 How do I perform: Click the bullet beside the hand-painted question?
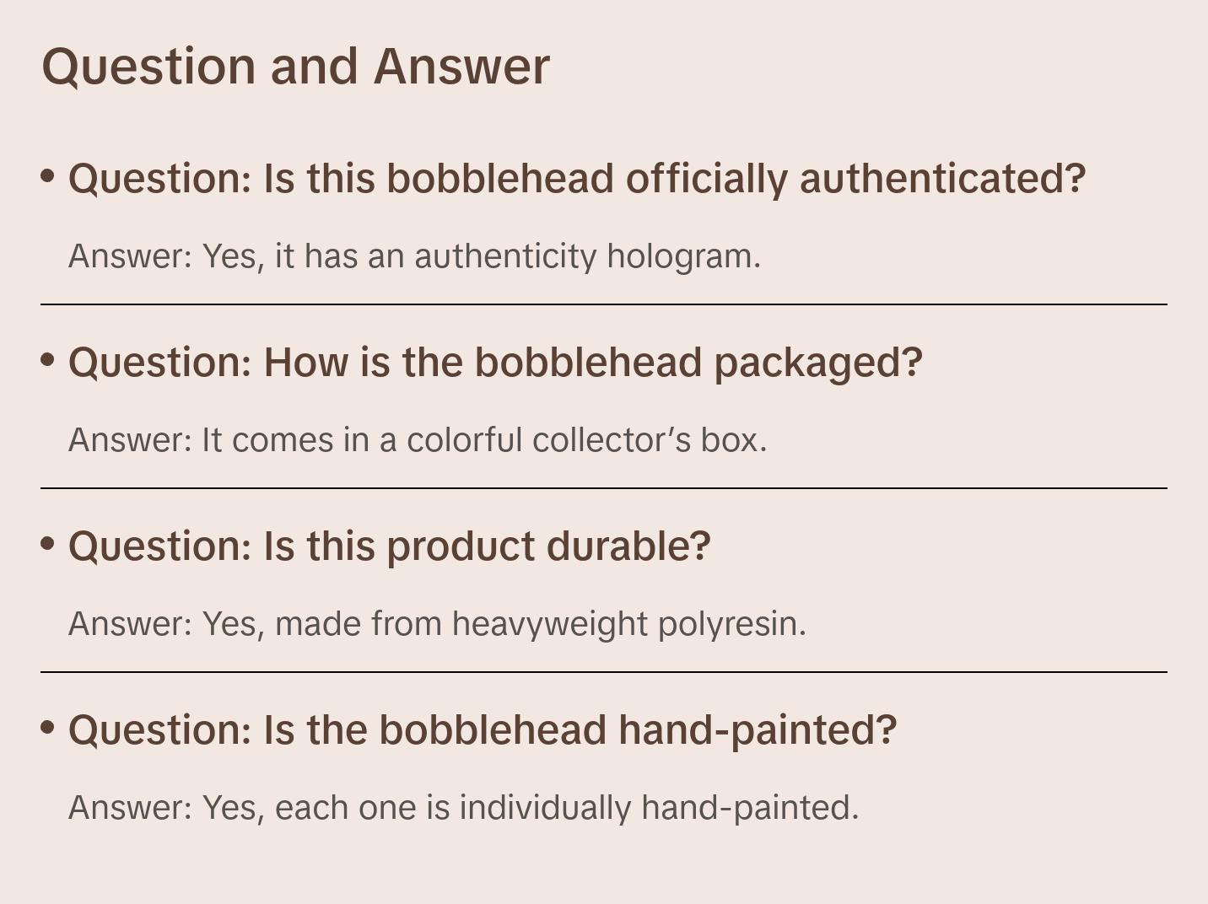pos(48,728)
